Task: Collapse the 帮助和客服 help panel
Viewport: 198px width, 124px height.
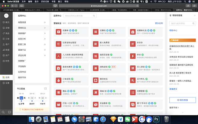Action: click(195, 15)
